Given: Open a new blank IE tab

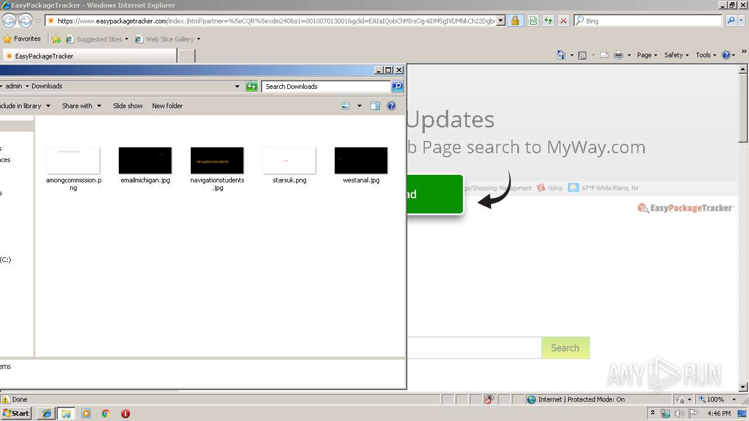Looking at the screenshot, I should pos(186,56).
